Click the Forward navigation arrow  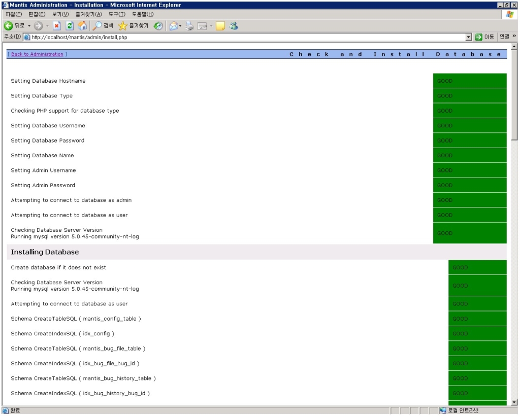point(39,26)
